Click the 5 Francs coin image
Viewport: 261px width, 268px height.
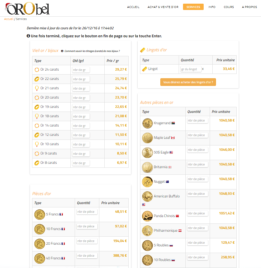click(40, 214)
